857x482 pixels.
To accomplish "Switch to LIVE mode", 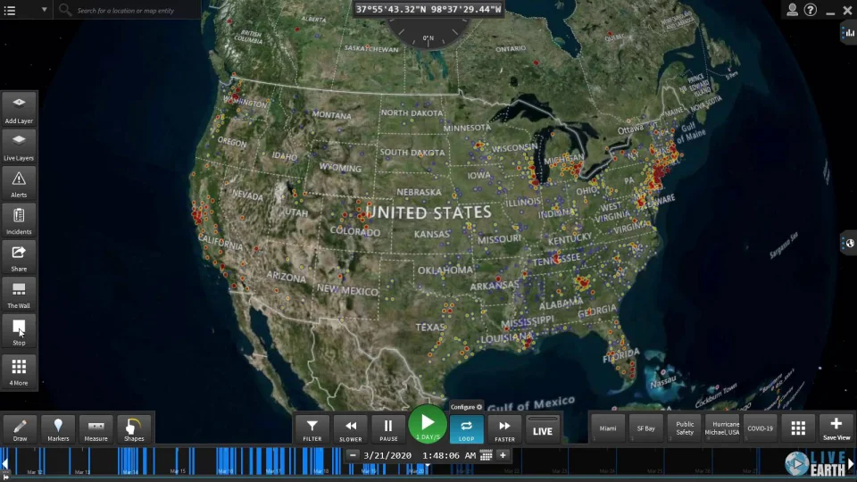I will (x=543, y=429).
